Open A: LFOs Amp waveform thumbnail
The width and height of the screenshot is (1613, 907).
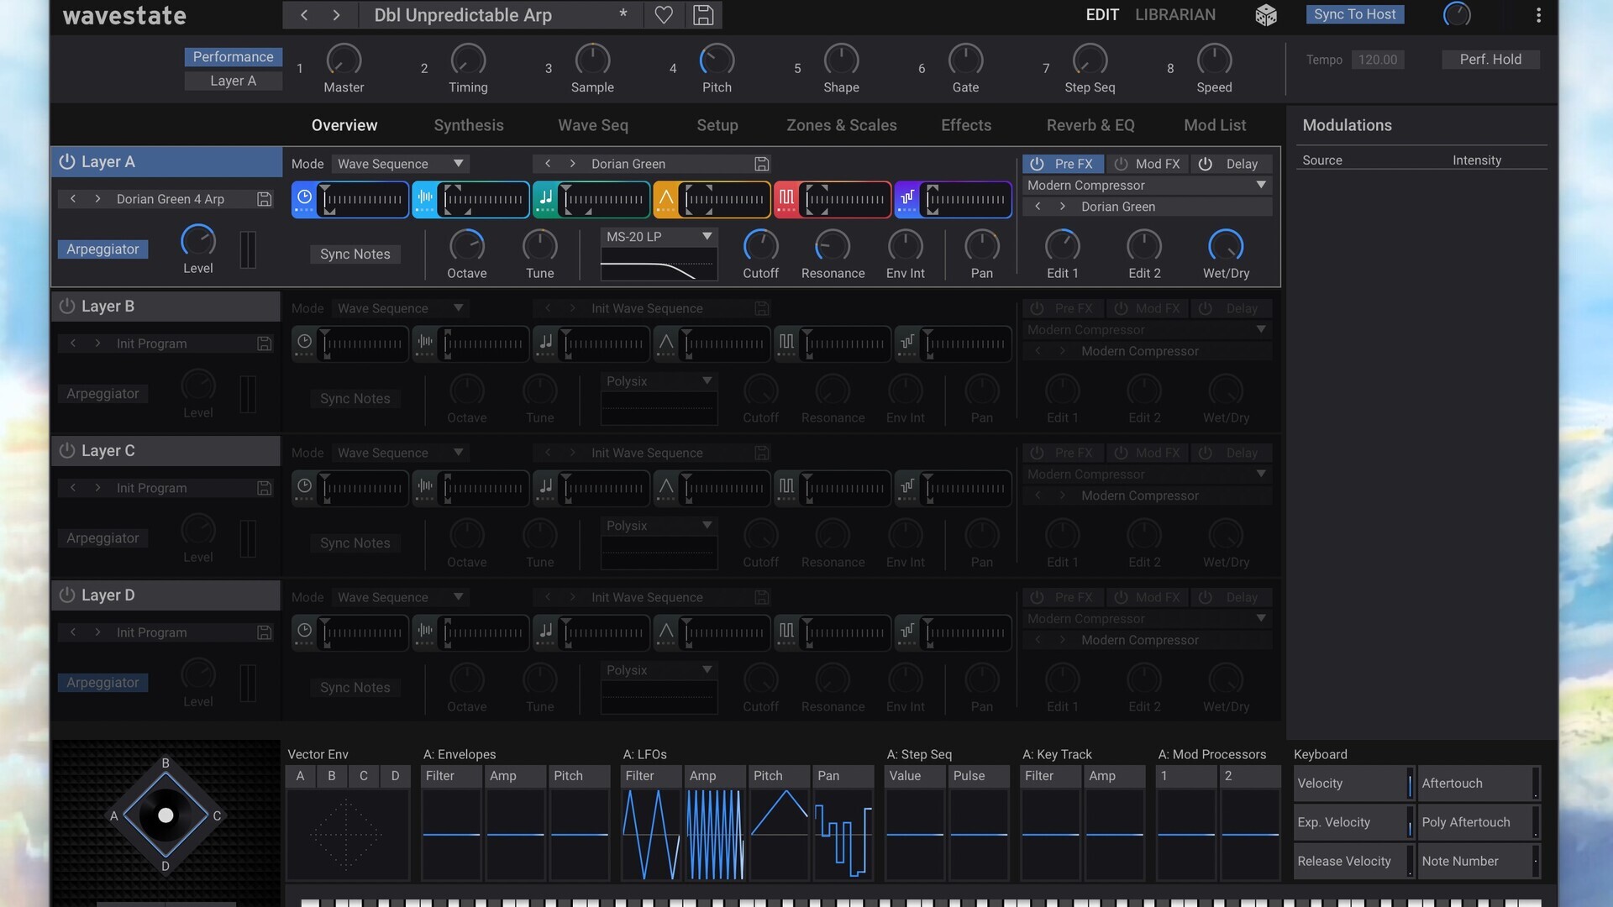(715, 835)
